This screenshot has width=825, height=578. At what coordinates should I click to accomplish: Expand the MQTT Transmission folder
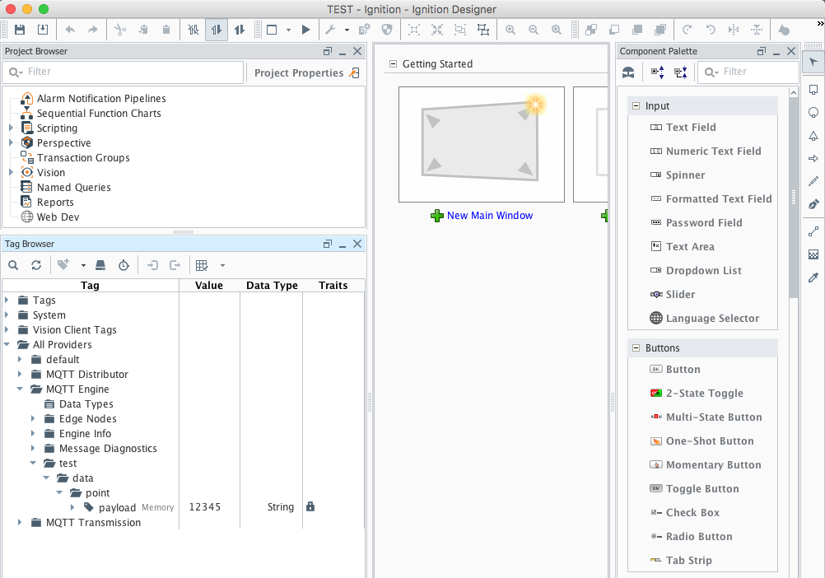[20, 522]
